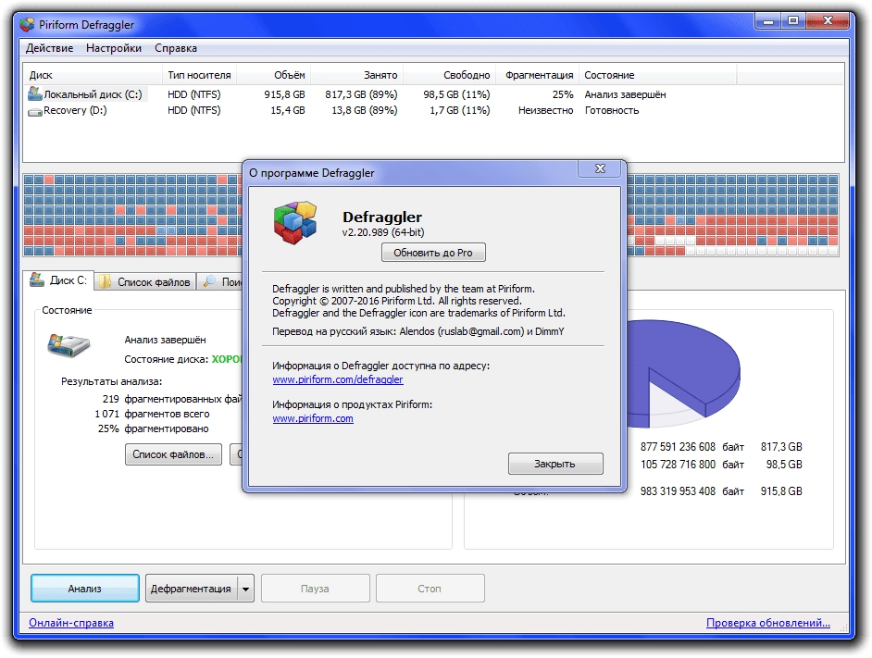Sort by the Занято column header
872x658 pixels.
pyautogui.click(x=356, y=75)
